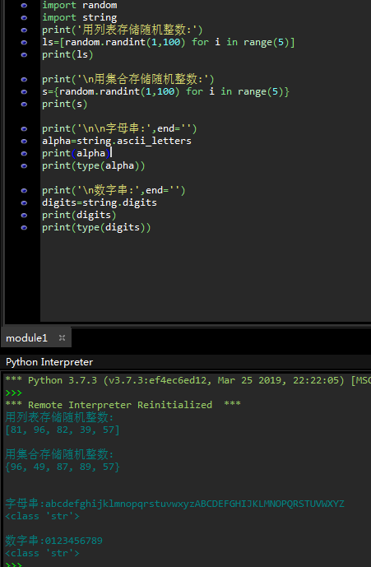This screenshot has height=567, width=371.
Task: Click gutter marker beside 'import random' line
Action: [x=24, y=6]
